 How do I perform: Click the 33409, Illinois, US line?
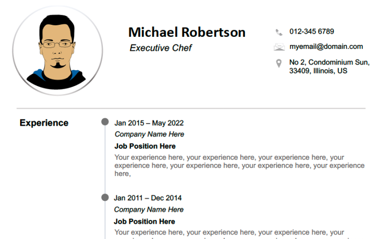coord(318,71)
